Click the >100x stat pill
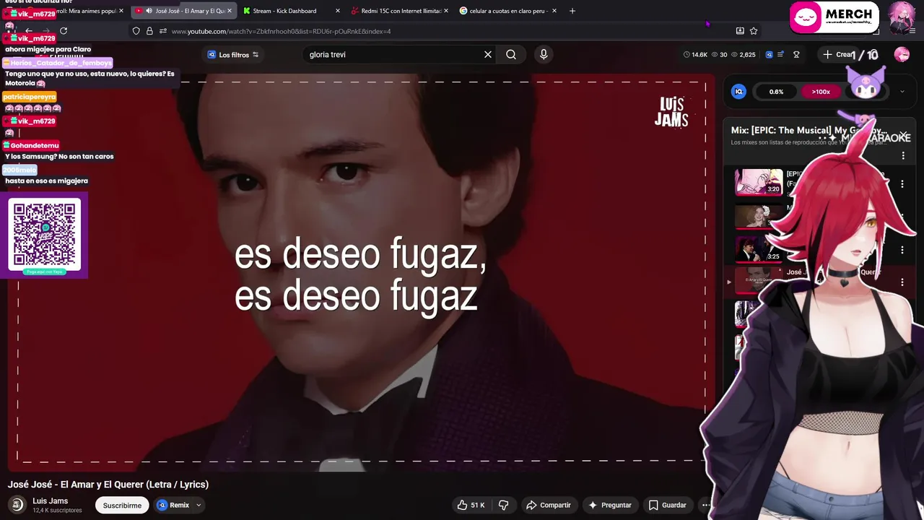The image size is (924, 520). pos(821,92)
